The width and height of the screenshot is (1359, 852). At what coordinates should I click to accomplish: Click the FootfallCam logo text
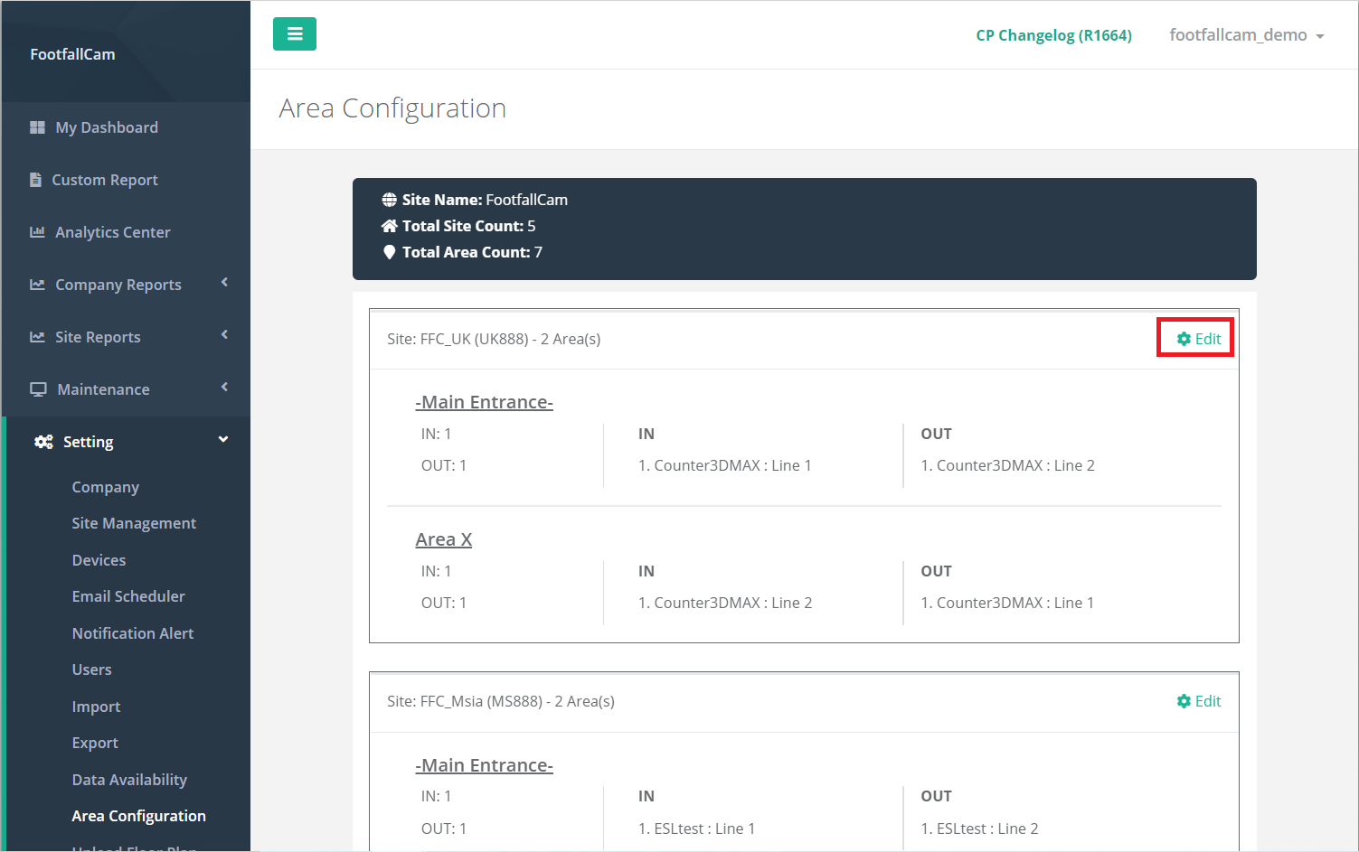click(72, 54)
